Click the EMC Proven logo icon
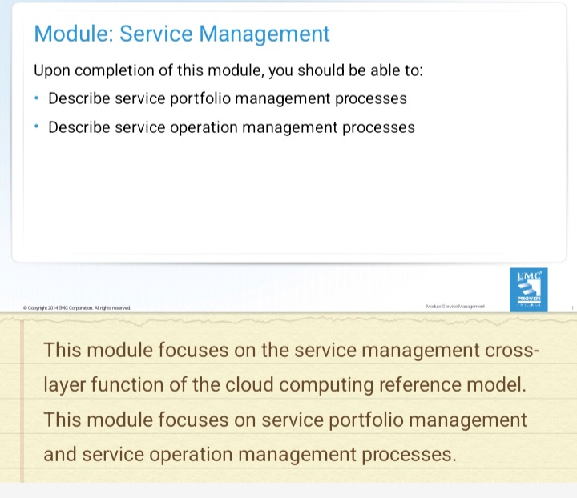Image resolution: width=577 pixels, height=498 pixels. pyautogui.click(x=528, y=289)
